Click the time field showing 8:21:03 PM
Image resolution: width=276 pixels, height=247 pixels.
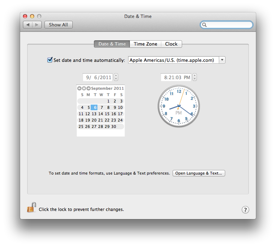tap(176, 77)
